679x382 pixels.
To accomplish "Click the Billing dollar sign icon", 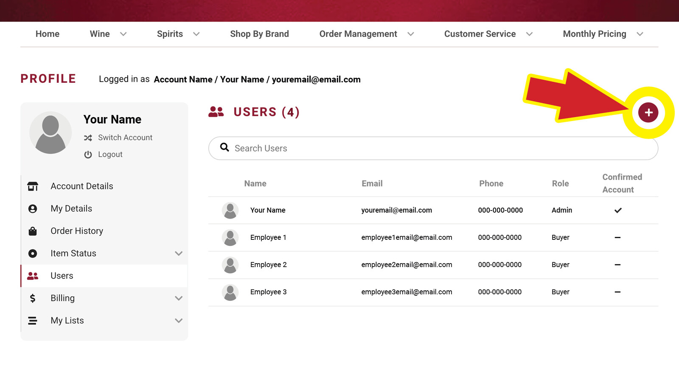I will [x=33, y=298].
